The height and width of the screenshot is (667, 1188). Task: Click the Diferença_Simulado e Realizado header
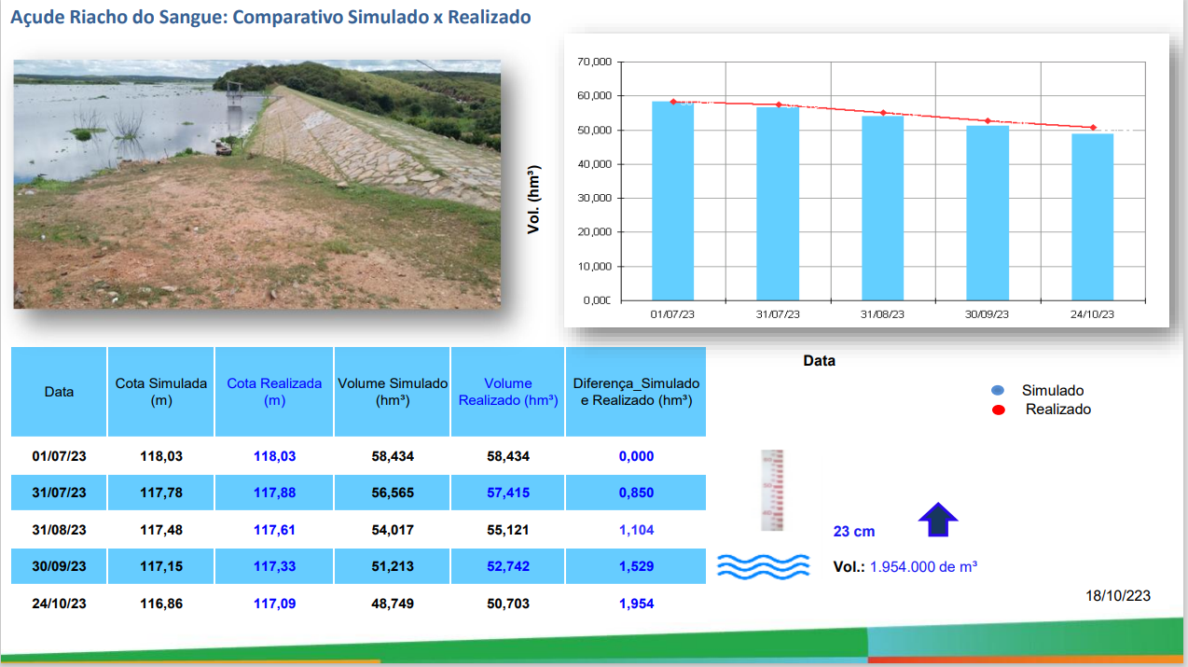pos(636,392)
